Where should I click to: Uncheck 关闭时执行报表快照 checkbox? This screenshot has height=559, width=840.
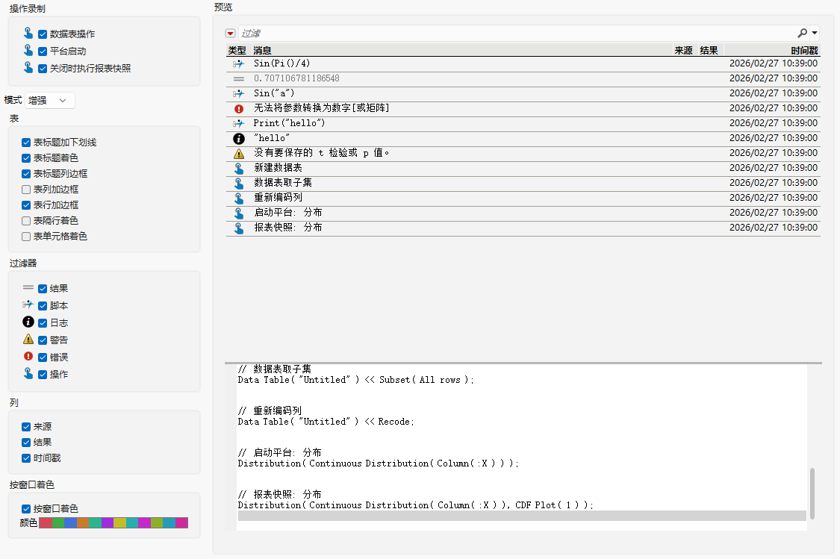point(43,69)
